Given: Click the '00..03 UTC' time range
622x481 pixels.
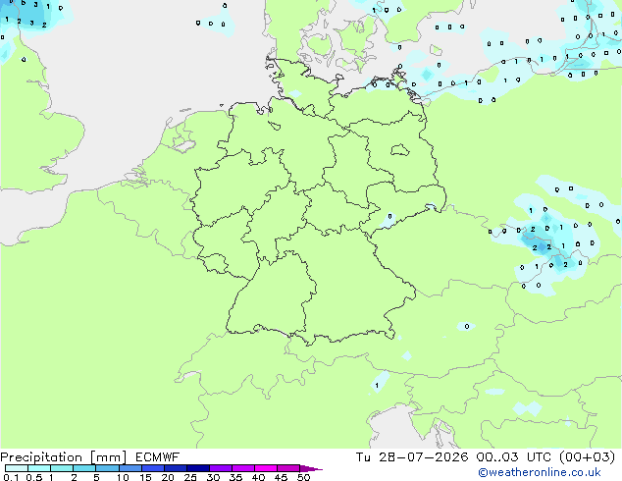Looking at the screenshot, I should coord(514,457).
